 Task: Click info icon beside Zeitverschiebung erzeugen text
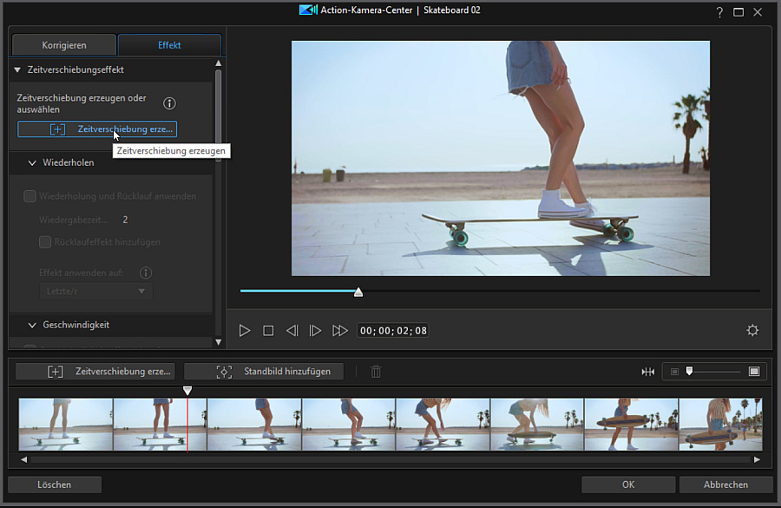[170, 103]
